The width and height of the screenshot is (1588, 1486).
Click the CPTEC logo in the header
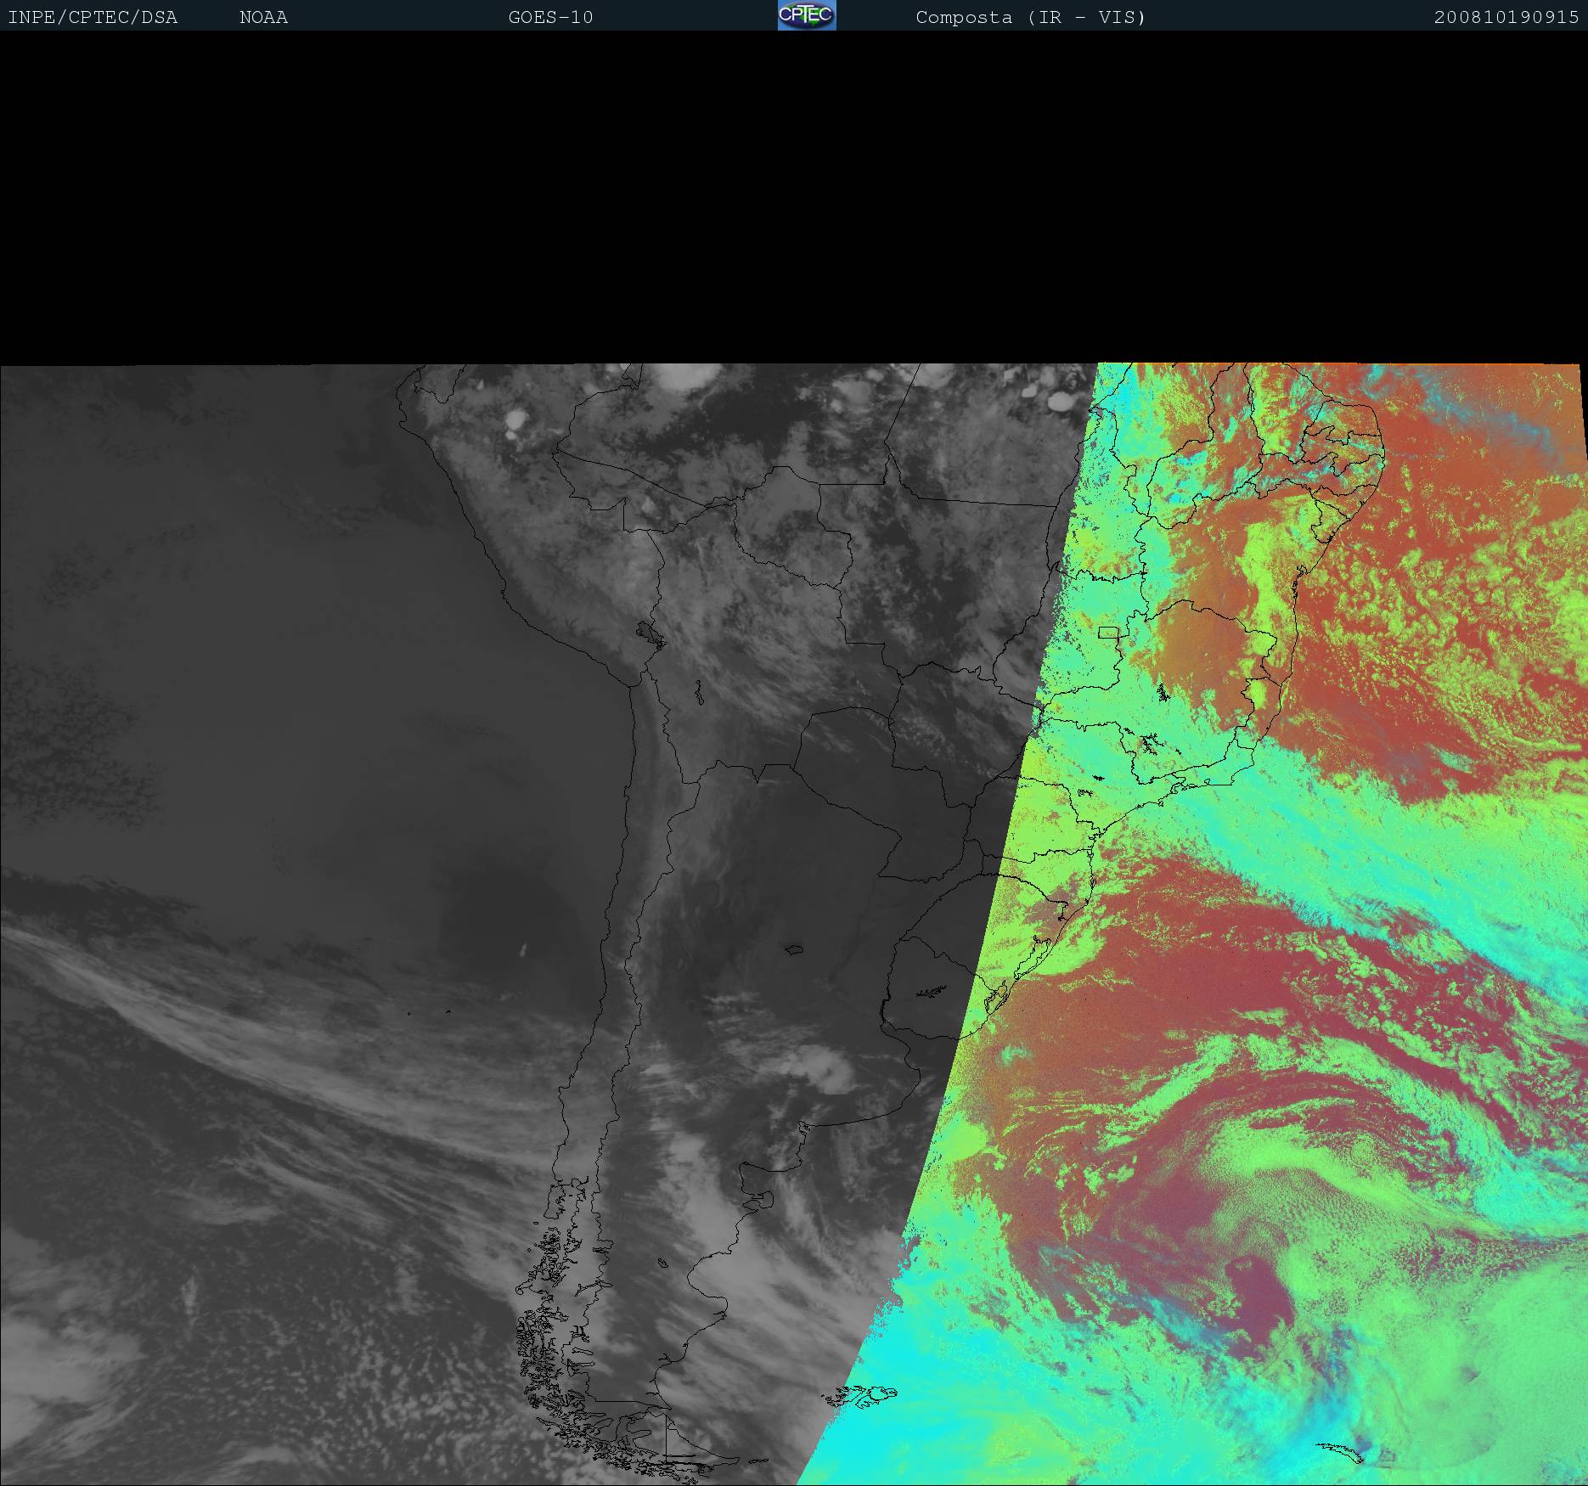pos(806,15)
